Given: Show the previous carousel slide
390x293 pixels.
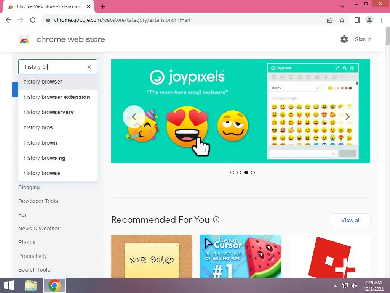Looking at the screenshot, I should pyautogui.click(x=134, y=117).
